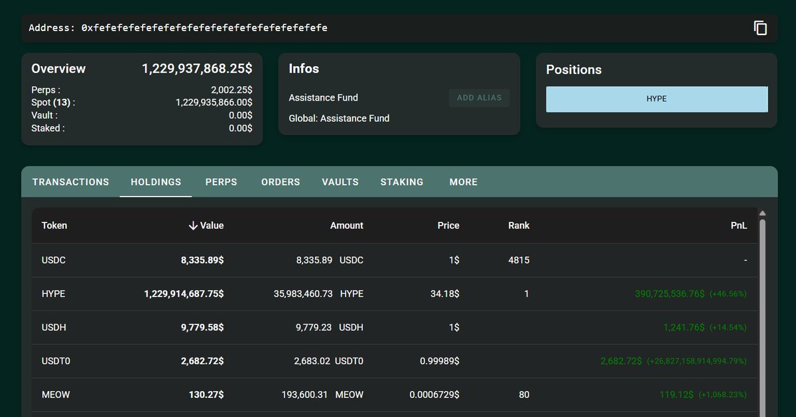Sort holdings by Price column header
Image resolution: width=796 pixels, height=417 pixels.
tap(448, 226)
